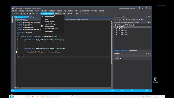Screen dimensions: 174x98
Task: Click the Quick Launch search magnifier icon
Action: tap(139, 8)
